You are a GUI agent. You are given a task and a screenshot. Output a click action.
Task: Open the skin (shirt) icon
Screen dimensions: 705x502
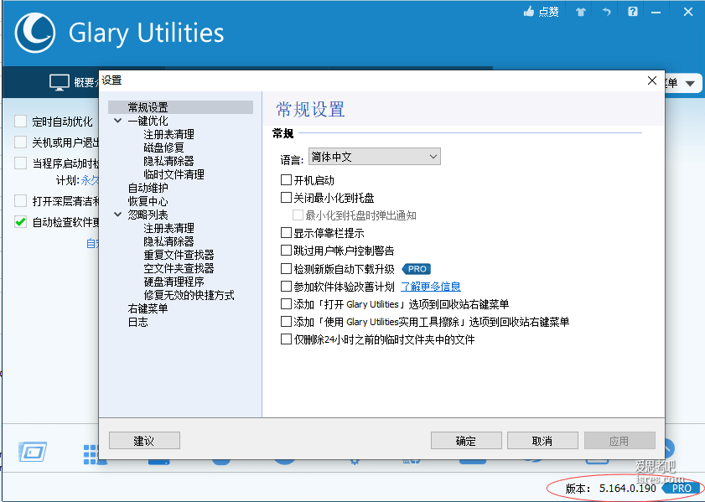point(581,12)
